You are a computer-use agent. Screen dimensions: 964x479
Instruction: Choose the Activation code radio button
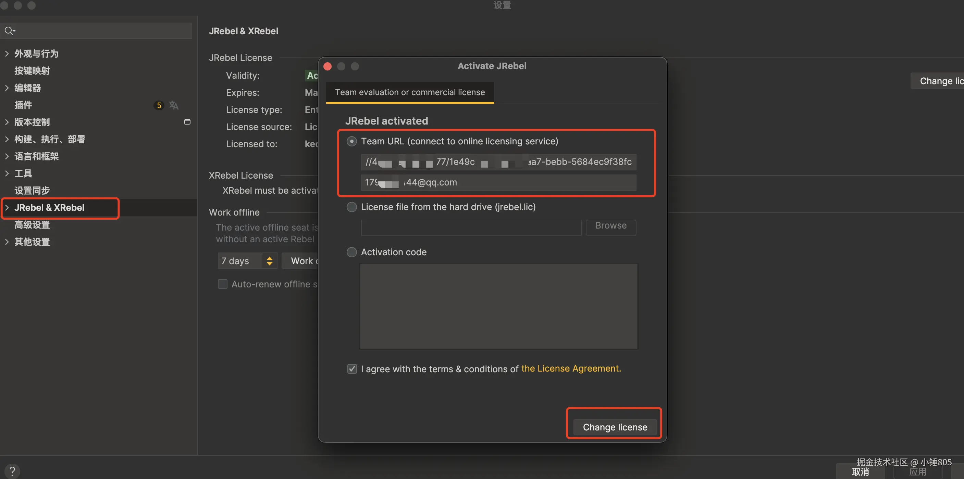[x=351, y=252]
